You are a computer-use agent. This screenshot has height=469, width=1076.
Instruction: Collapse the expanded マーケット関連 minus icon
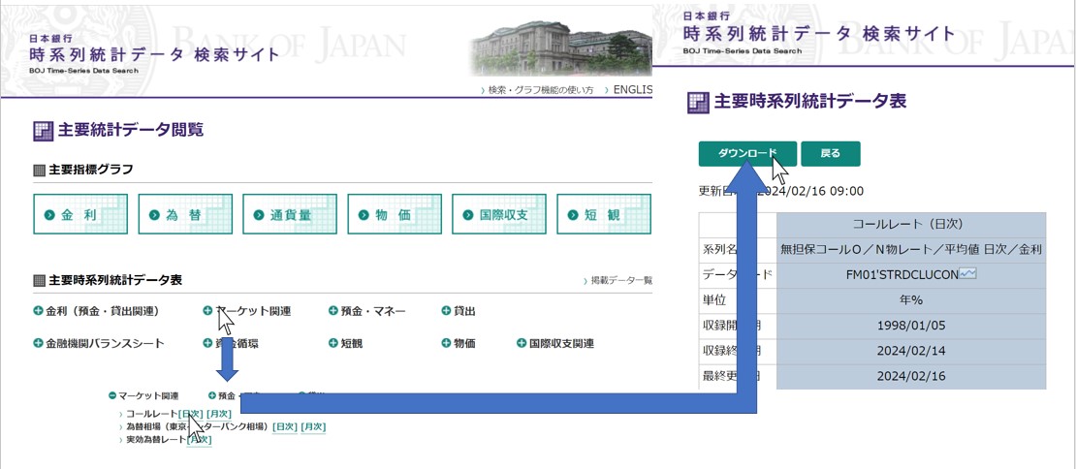click(112, 395)
